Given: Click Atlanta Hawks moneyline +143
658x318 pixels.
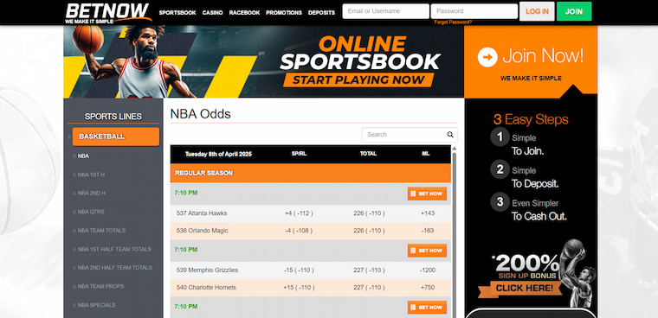Looking at the screenshot, I should 427,213.
